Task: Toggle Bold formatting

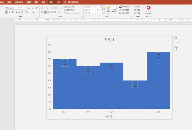Action: pos(7,12)
